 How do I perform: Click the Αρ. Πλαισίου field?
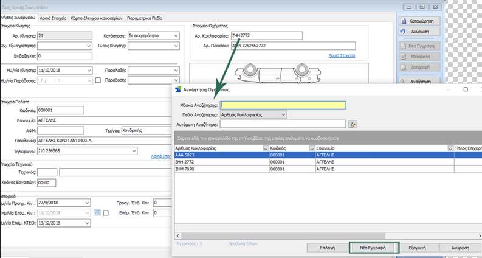[x=293, y=46]
